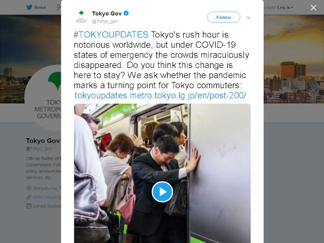Click the Moments lightning icon
Screen dimensions: 324x243
(x=59, y=8)
